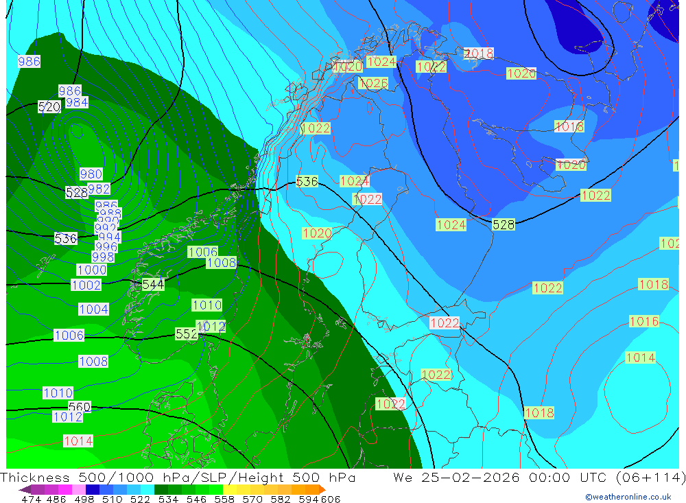Click the light pink swatch in the legend
The height and width of the screenshot is (503, 686).
(x=79, y=489)
